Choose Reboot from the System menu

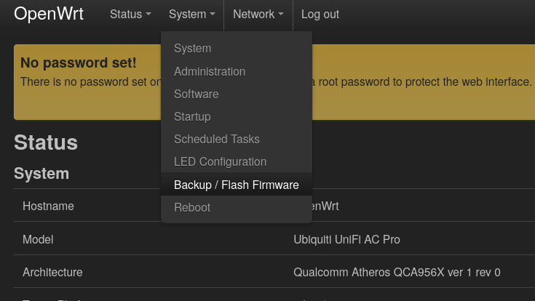point(192,207)
